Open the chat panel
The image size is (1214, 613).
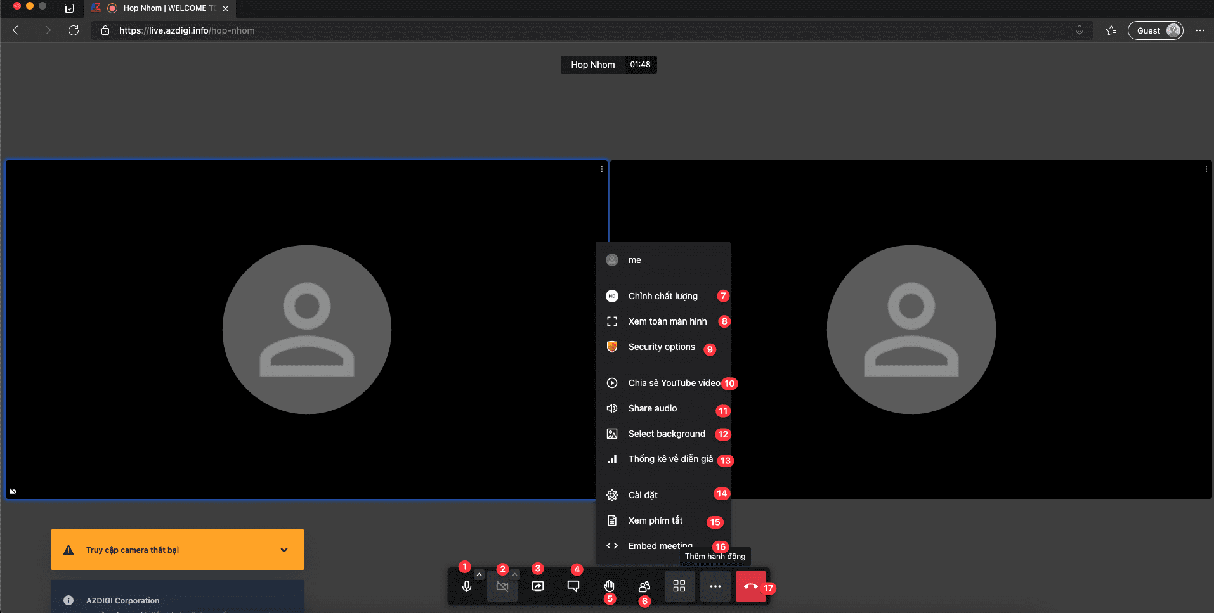tap(573, 586)
